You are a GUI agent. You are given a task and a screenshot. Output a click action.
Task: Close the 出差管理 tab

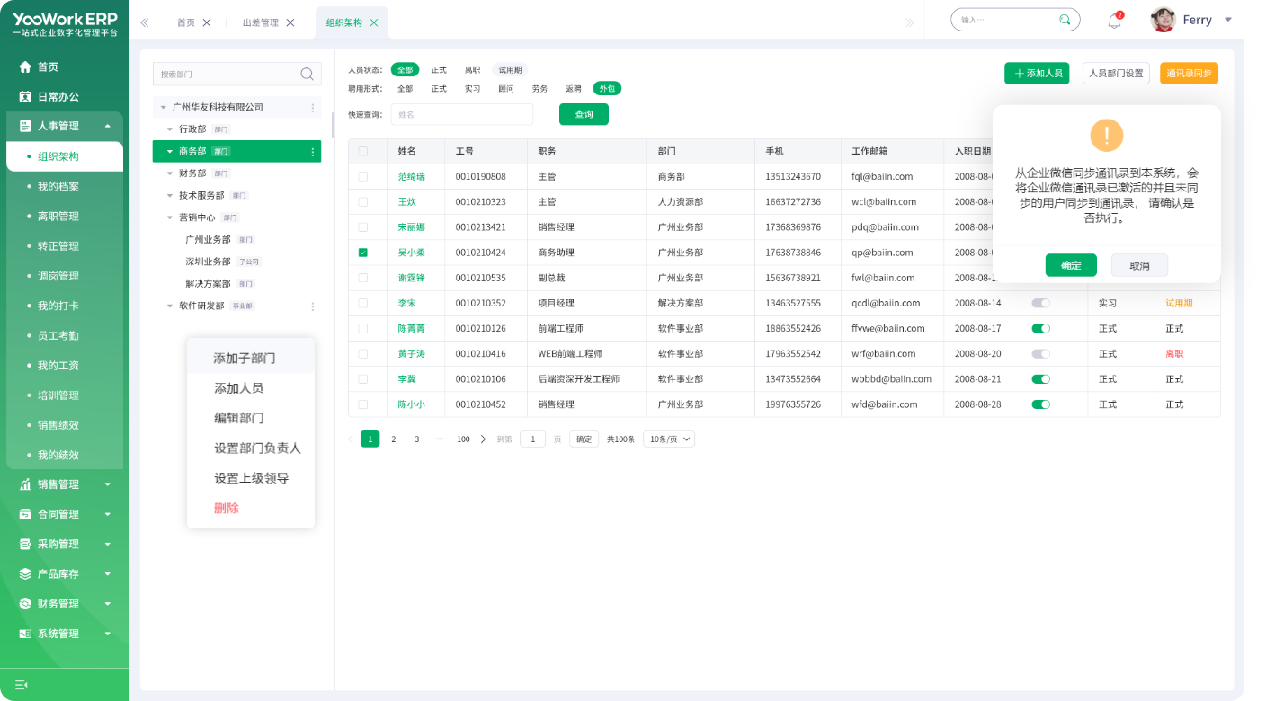click(290, 22)
